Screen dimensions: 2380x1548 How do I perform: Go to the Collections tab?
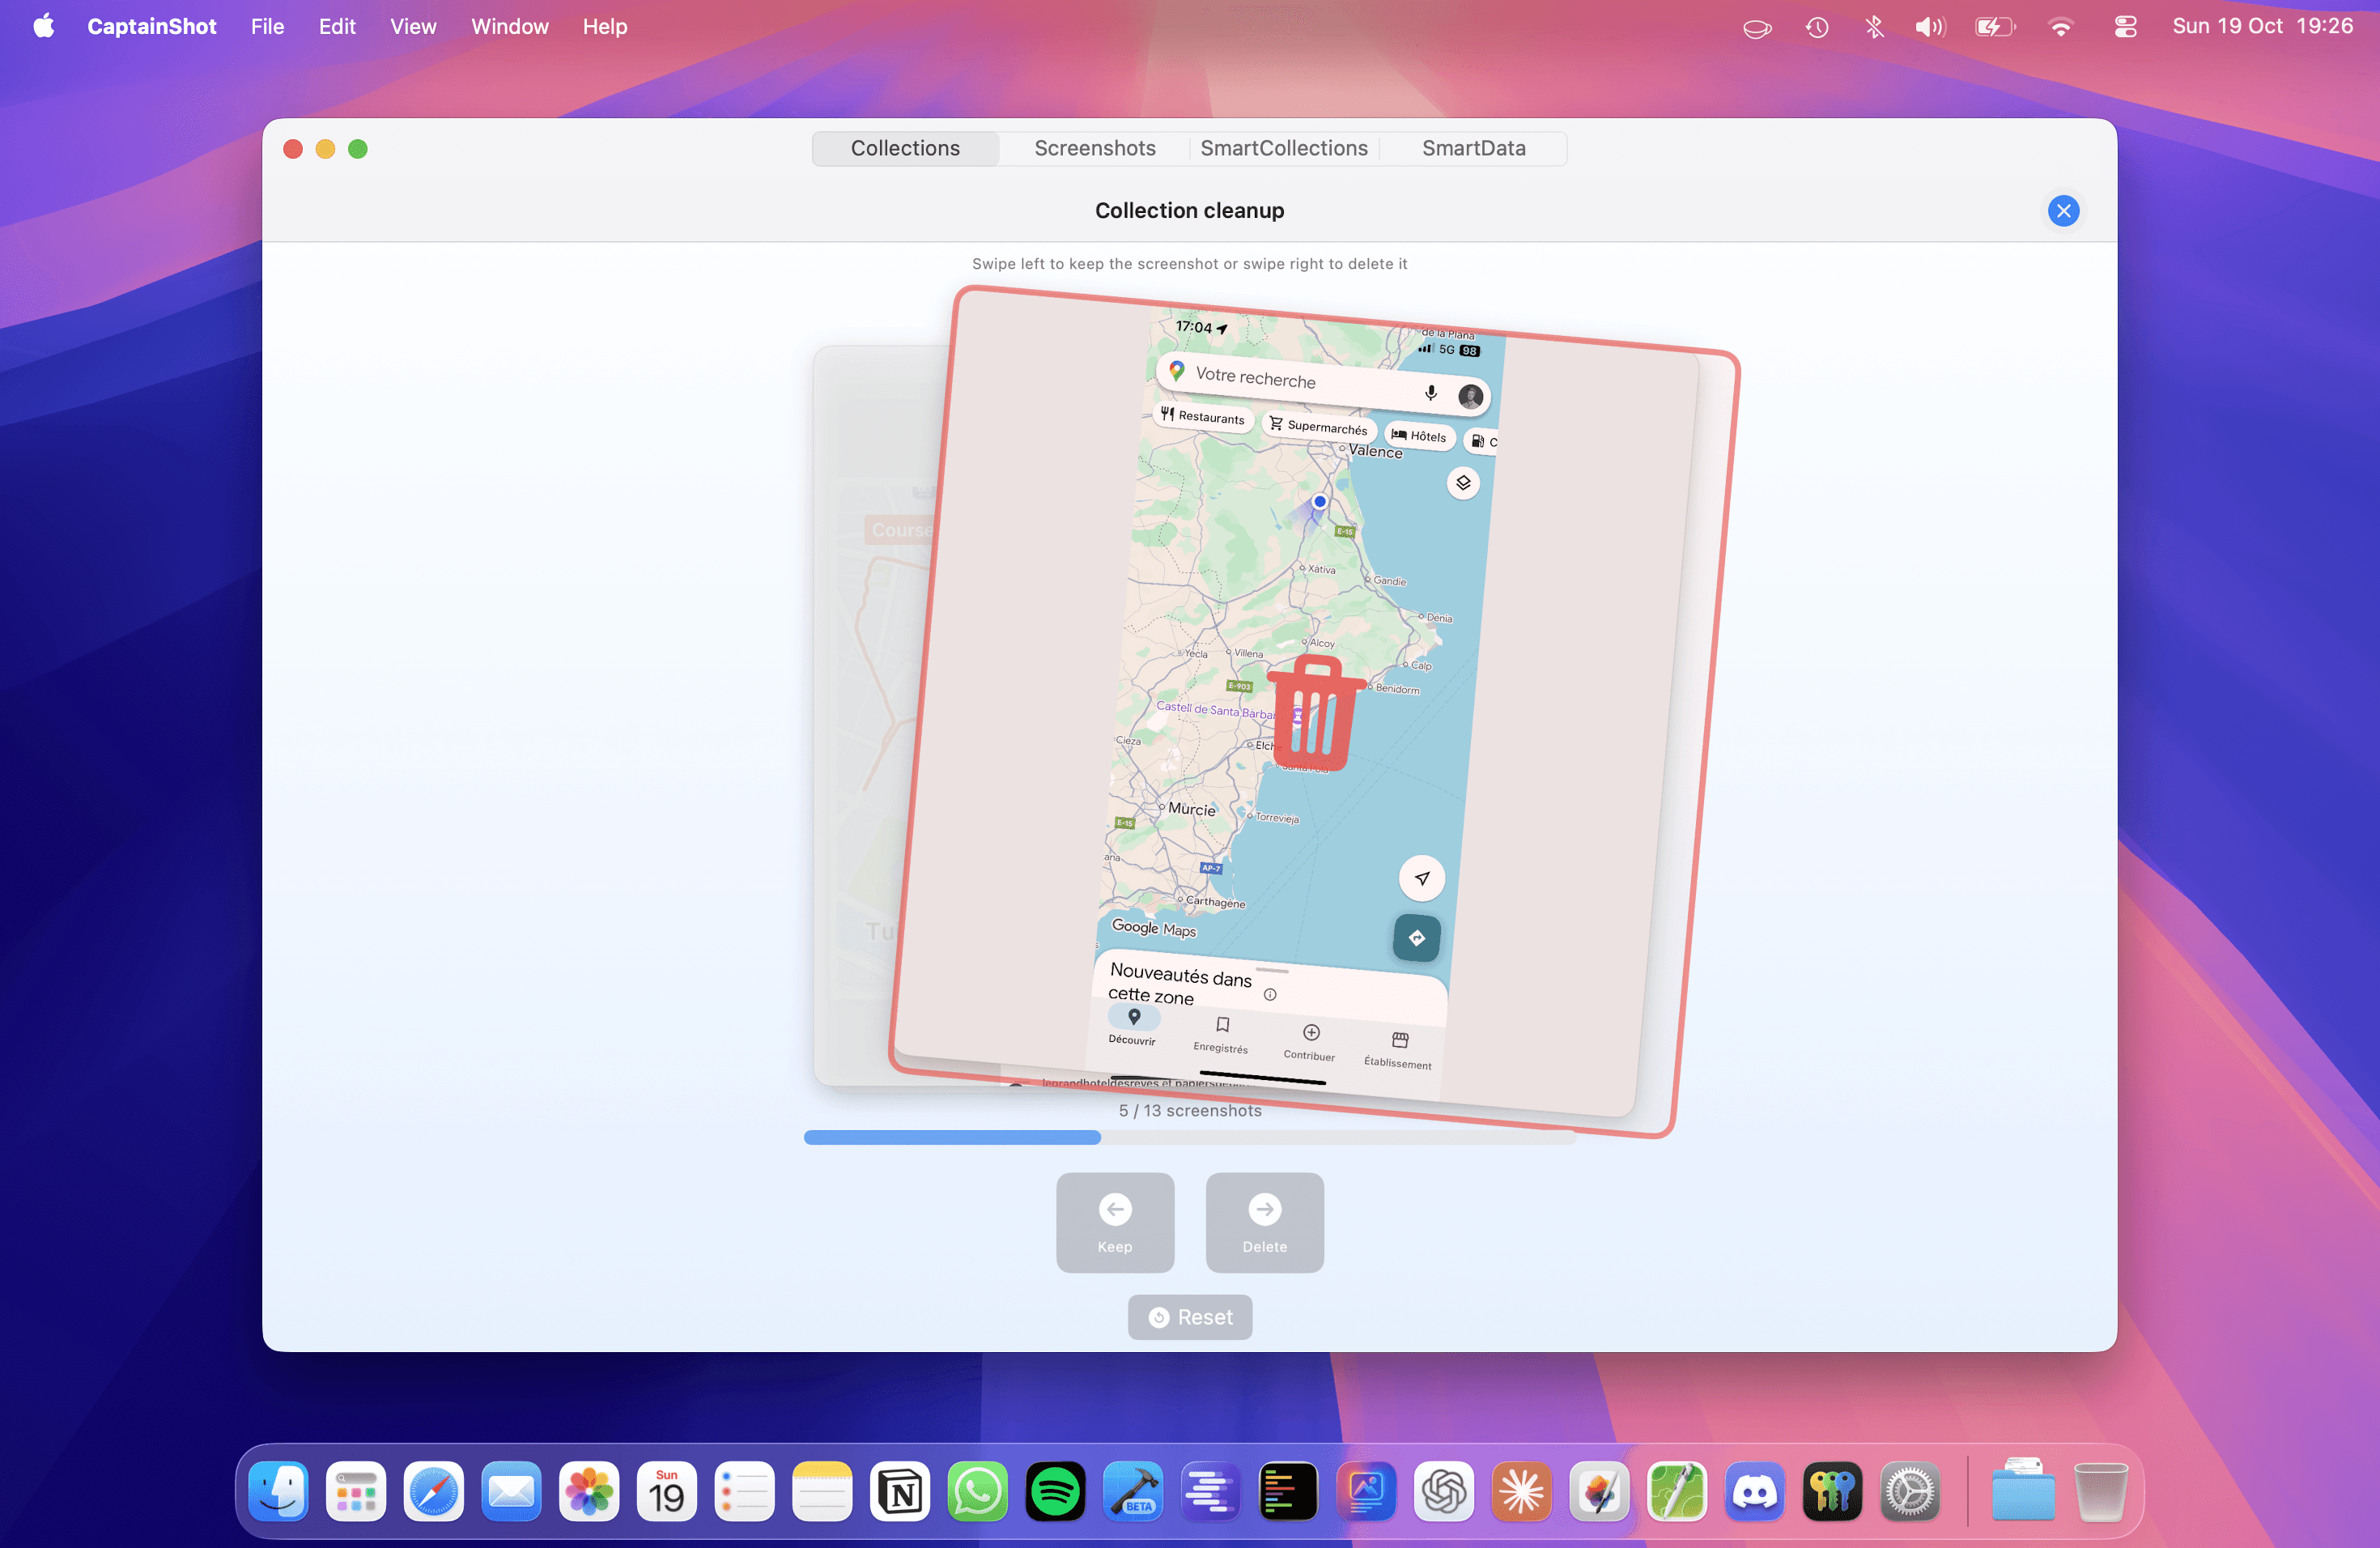point(904,148)
